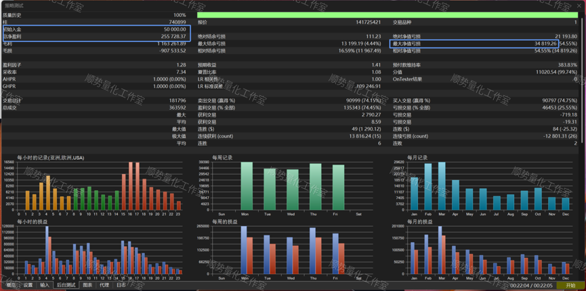Select the 初始入金 value 50 000.00
This screenshot has height=291, width=586.
coord(175,29)
